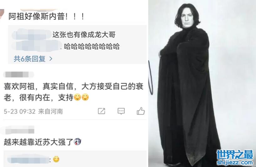Click the second smiling emoji after 支持

click(85, 97)
